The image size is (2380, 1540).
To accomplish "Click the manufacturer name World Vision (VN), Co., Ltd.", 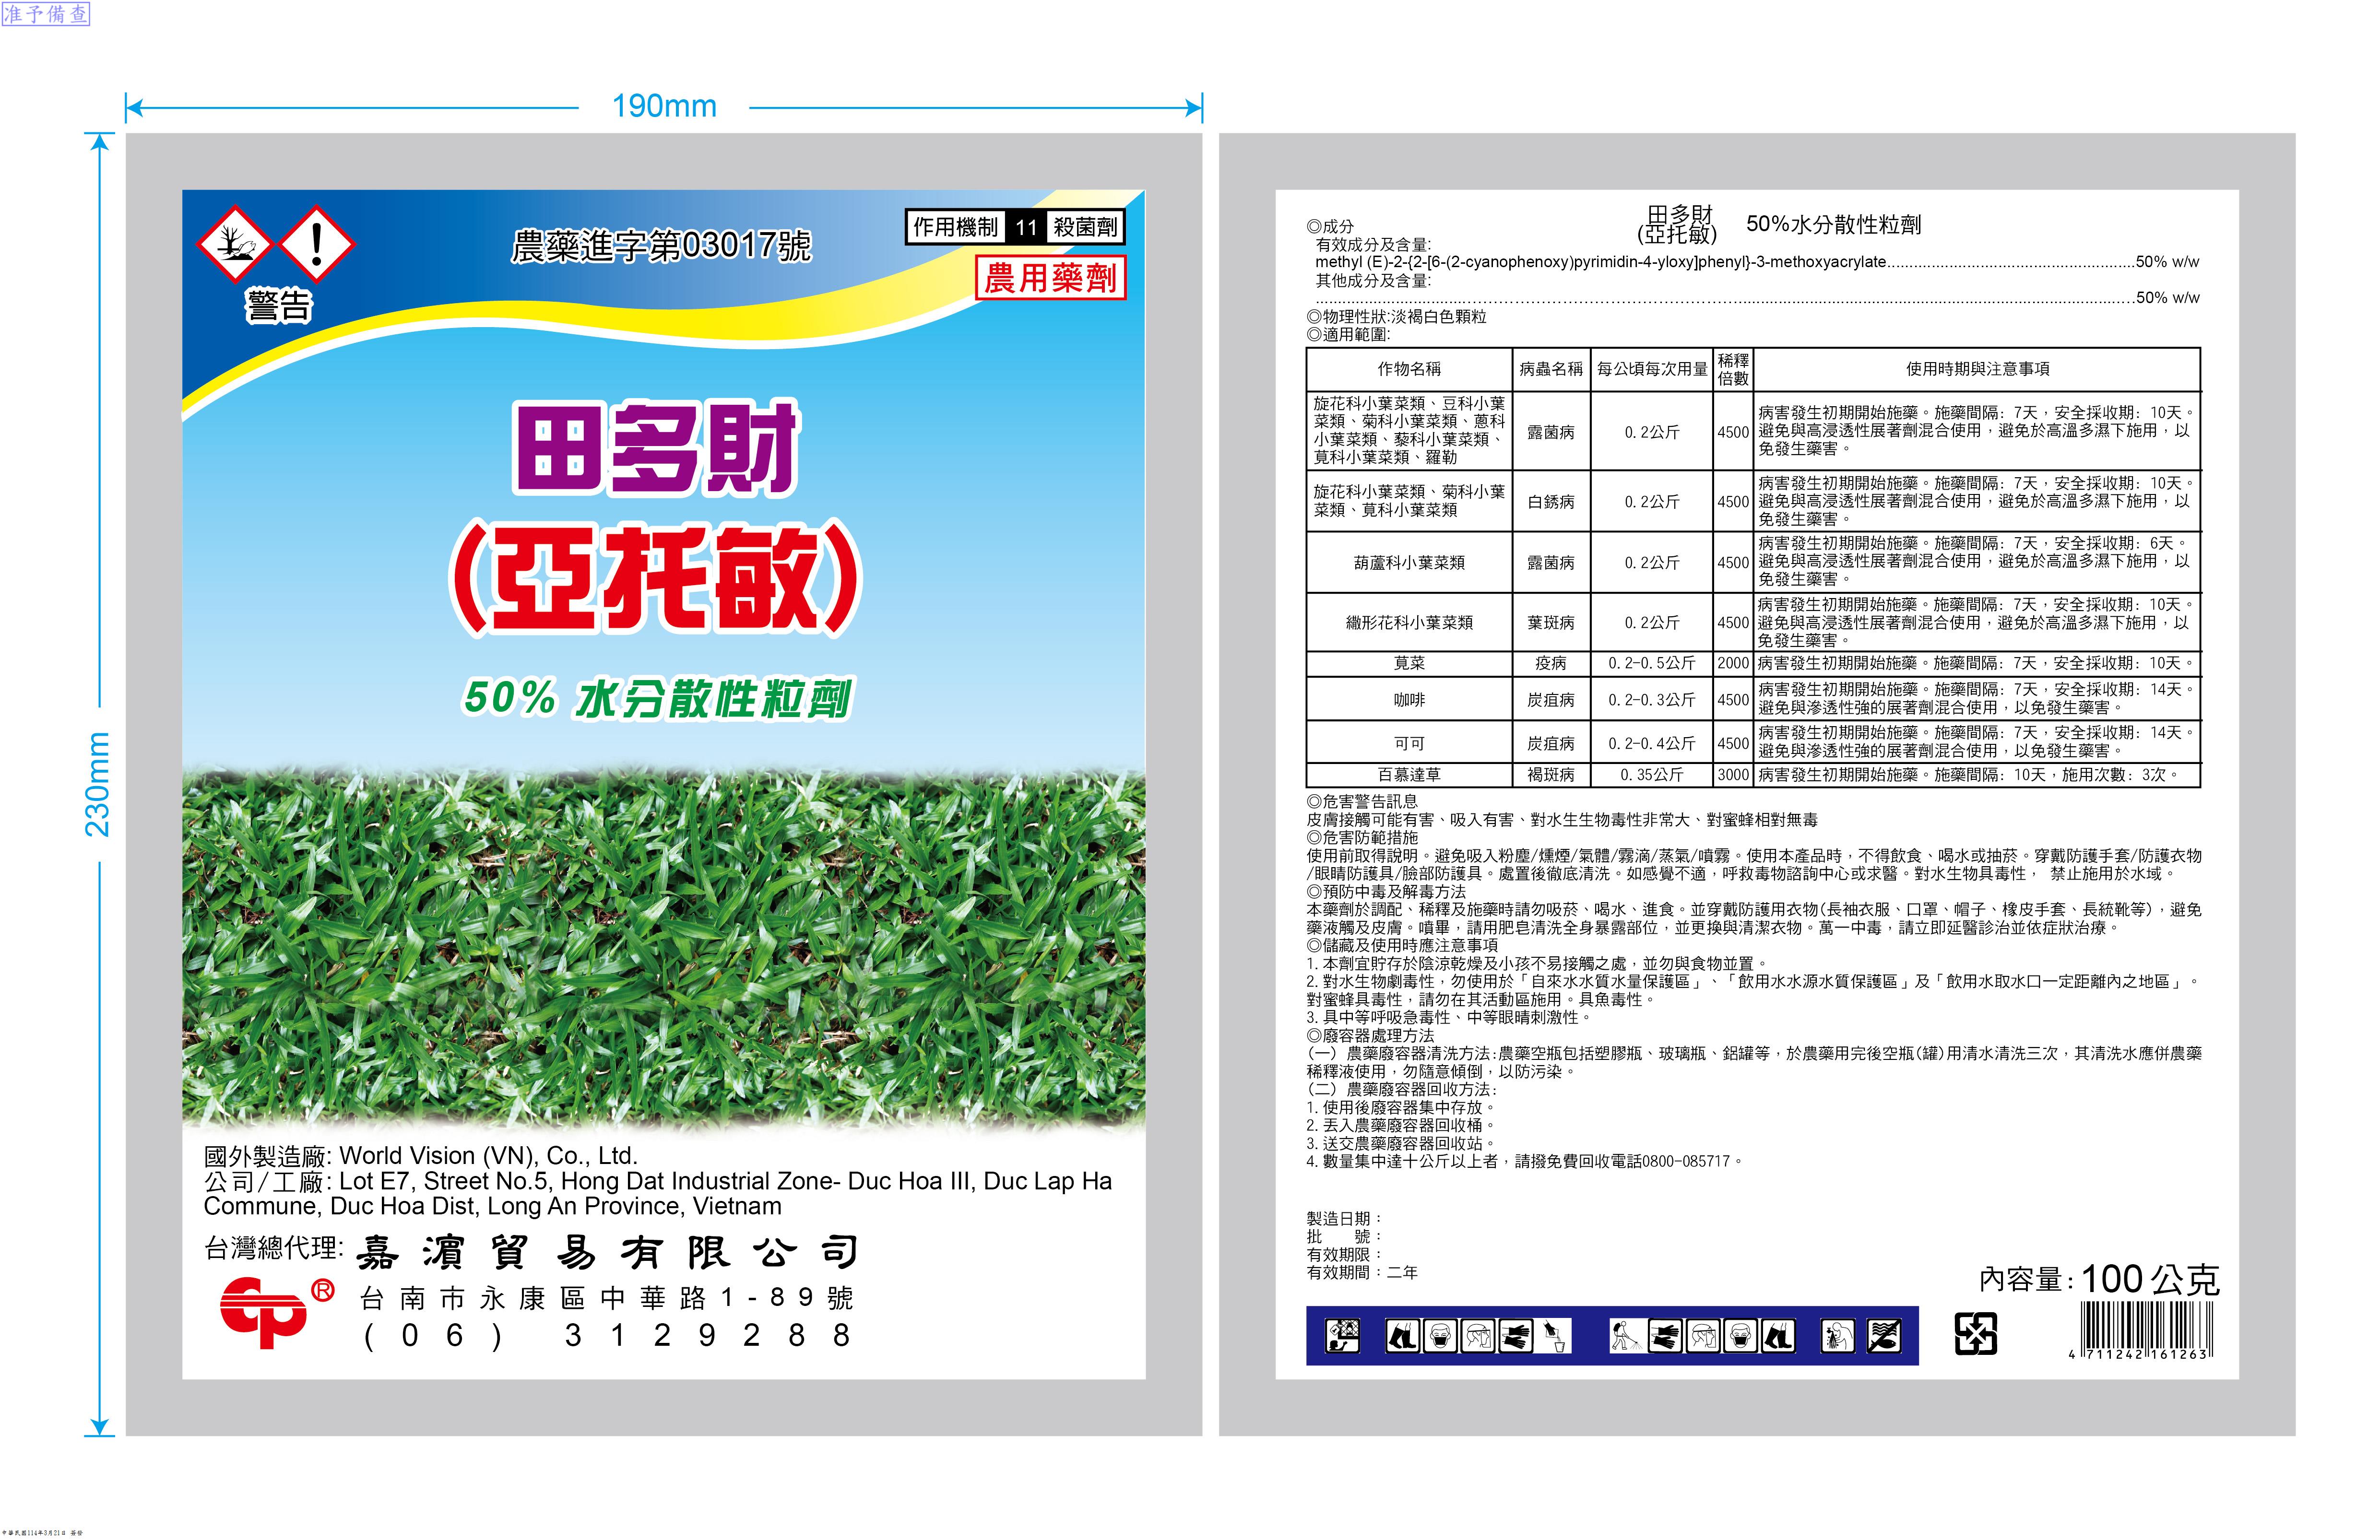I will click(x=488, y=1156).
